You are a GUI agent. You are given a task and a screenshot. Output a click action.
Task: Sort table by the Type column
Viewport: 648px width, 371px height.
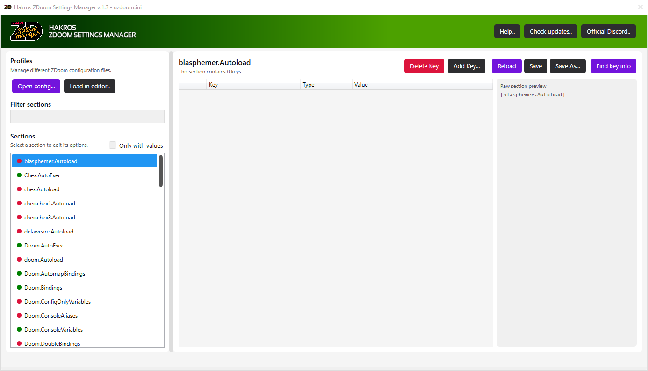[x=326, y=85]
